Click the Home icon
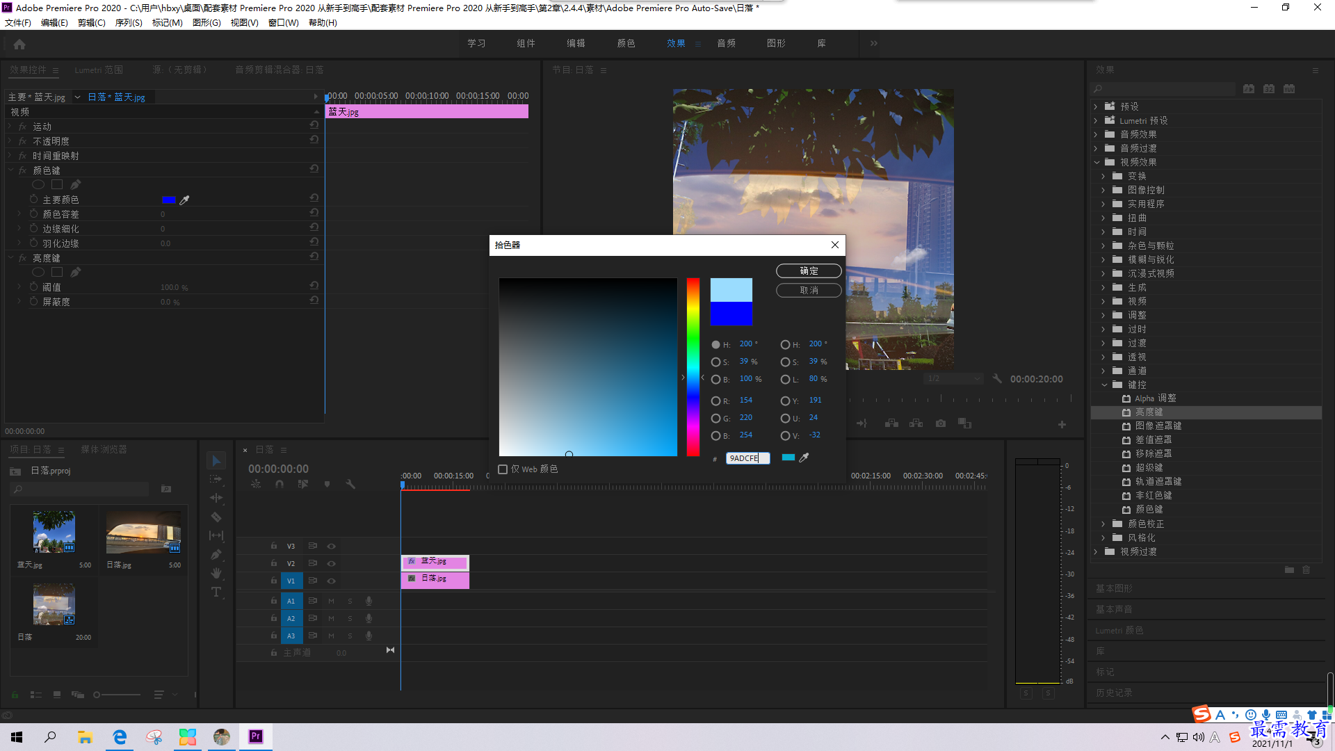The image size is (1335, 751). (x=19, y=44)
